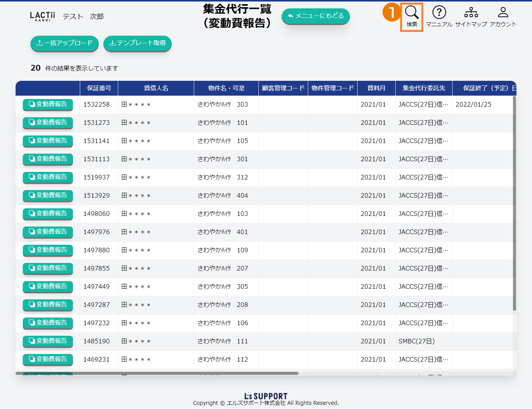
Task: Click the 保証番号 column header
Action: pos(99,88)
